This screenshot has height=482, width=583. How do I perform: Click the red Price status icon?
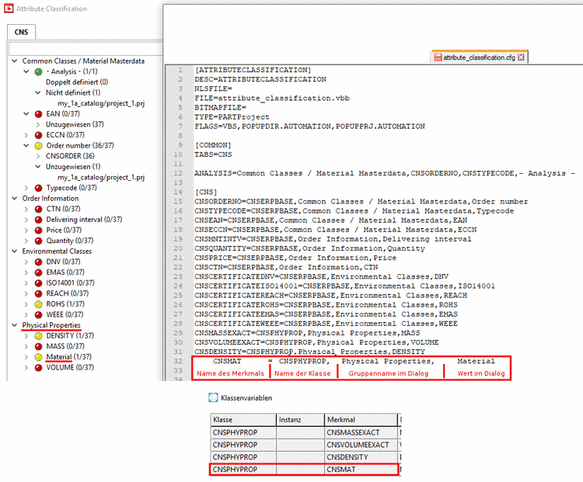click(38, 231)
